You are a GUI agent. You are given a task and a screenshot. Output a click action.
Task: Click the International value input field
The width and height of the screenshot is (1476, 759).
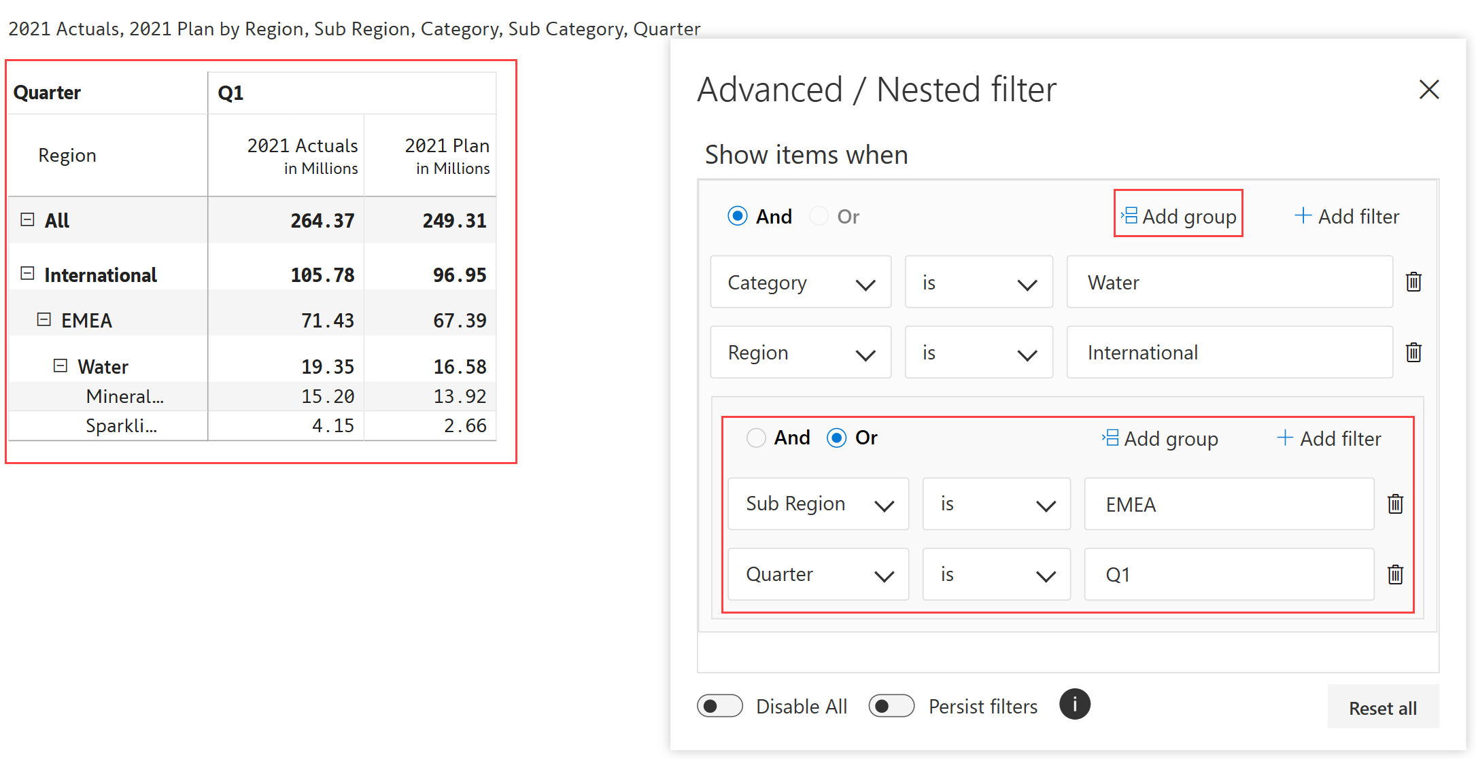point(1229,353)
